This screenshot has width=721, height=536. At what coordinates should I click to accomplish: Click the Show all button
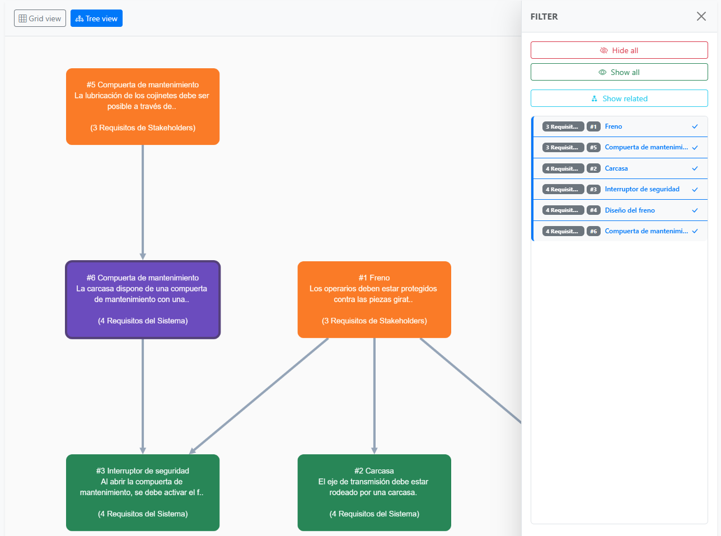click(x=619, y=72)
